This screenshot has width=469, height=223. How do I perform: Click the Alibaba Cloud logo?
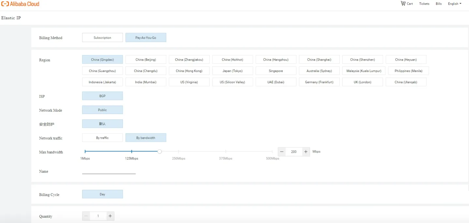20,4
